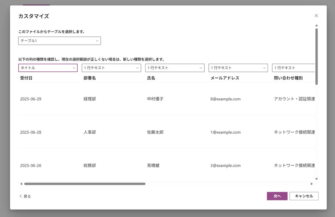Viewport: 335px width, 217px height.
Task: Click the vertical scrollbar thumb
Action: click(x=317, y=56)
